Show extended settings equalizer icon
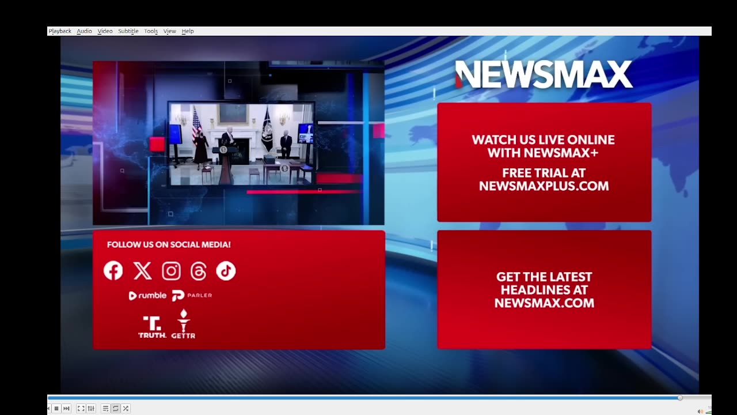The width and height of the screenshot is (737, 415). [90, 408]
